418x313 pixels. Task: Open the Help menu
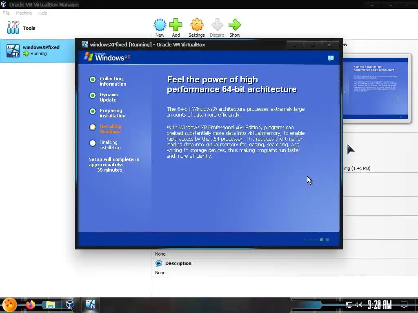[42, 13]
